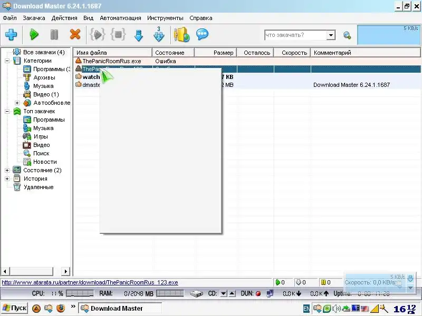Select the first Музыка entry under Категории

(43, 86)
